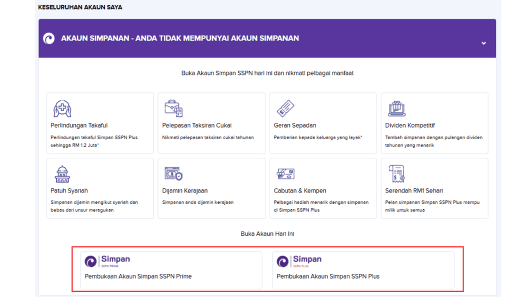This screenshot has height=297, width=527.
Task: Click the Dijamin Kerajaan title
Action: click(184, 191)
